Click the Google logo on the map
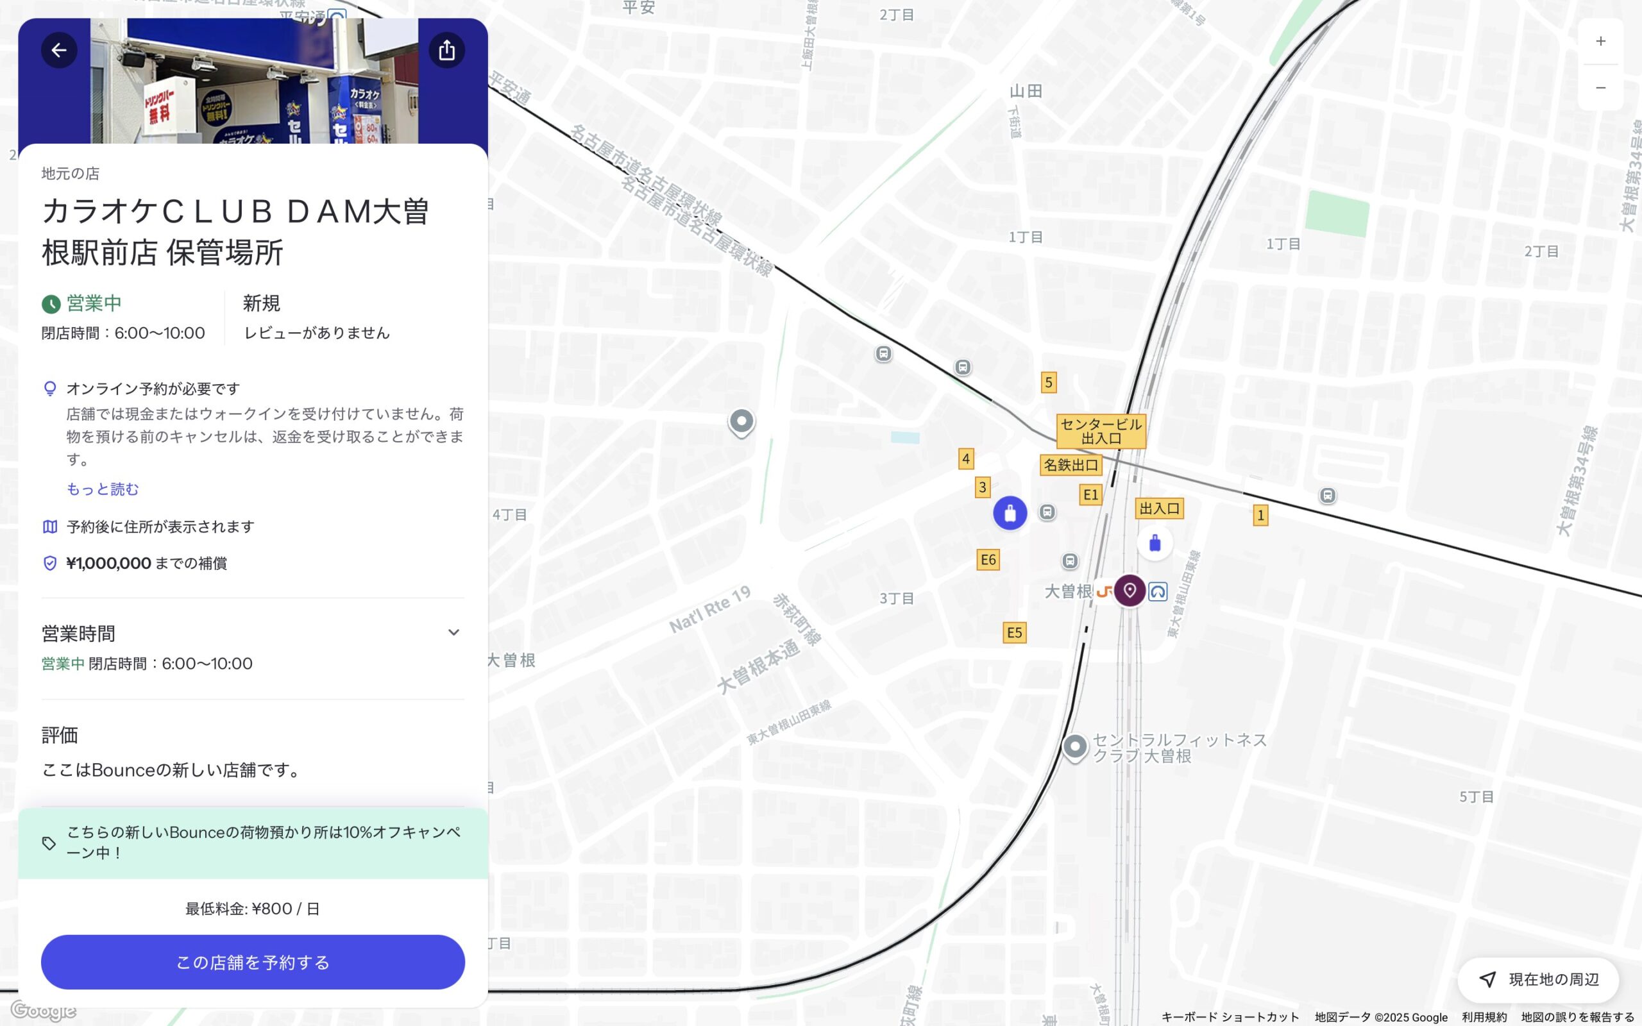 pos(44,1011)
